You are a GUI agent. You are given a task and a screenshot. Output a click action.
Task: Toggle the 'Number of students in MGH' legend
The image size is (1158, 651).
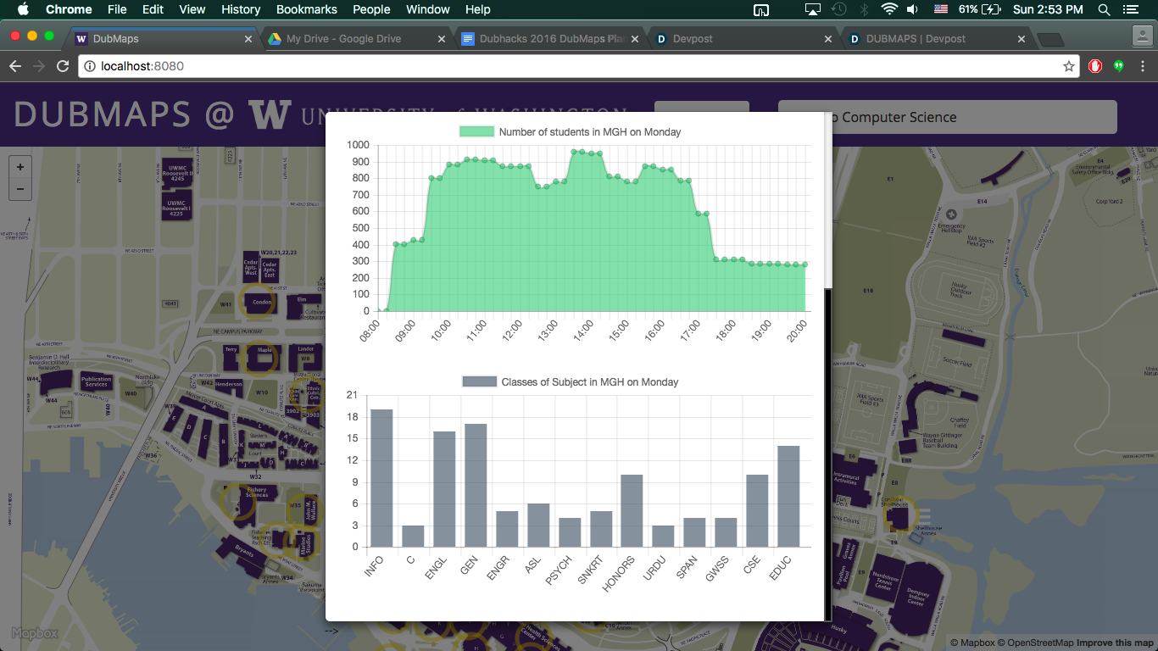coord(570,131)
